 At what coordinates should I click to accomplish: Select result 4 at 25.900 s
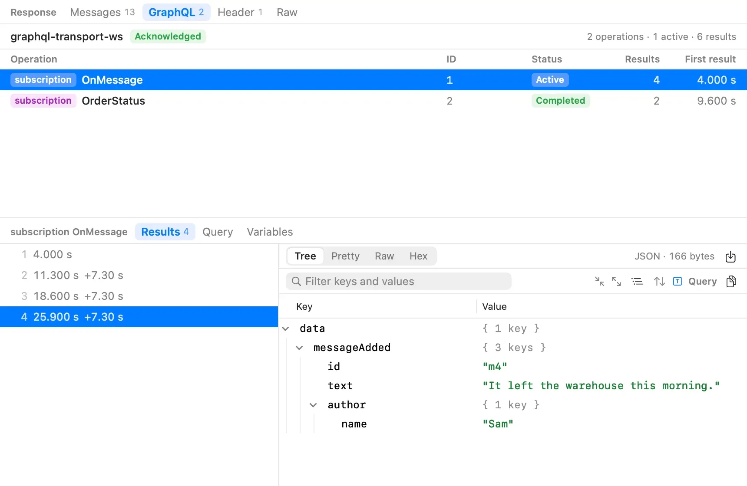[x=139, y=317]
